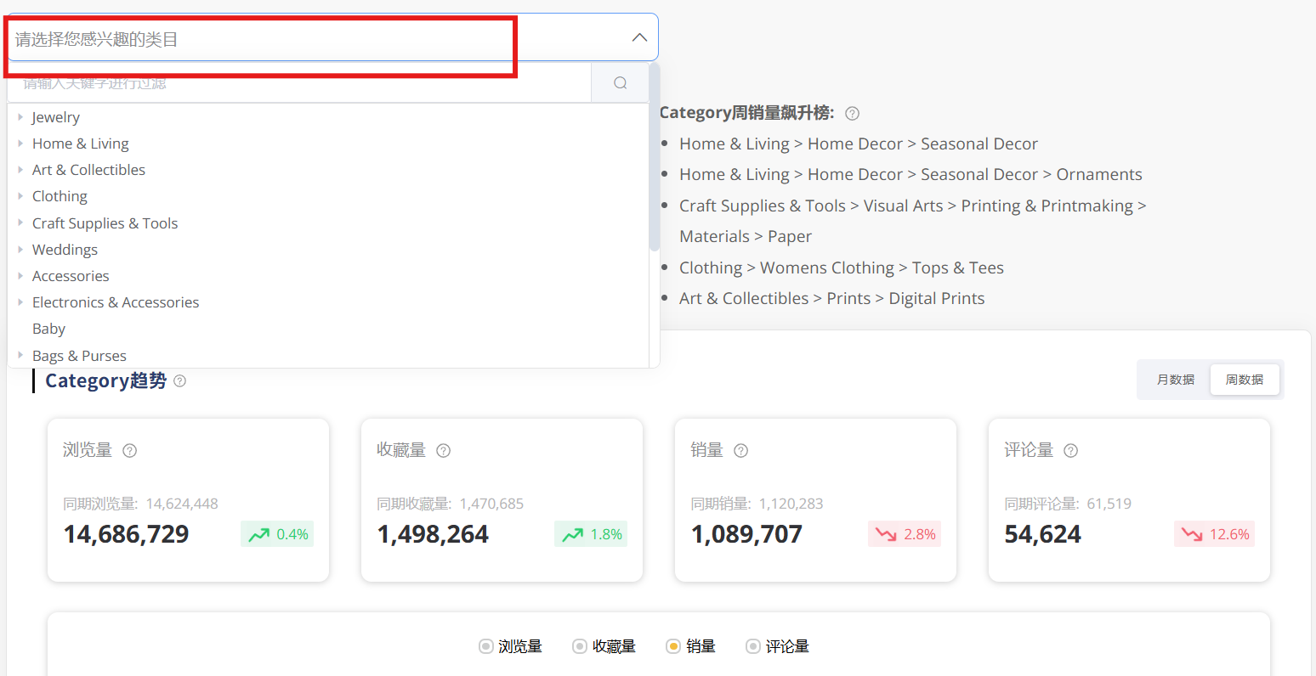
Task: Select the 收藏量 radio button for chart
Action: click(580, 647)
